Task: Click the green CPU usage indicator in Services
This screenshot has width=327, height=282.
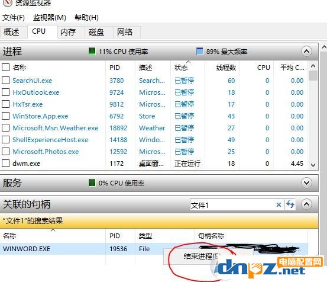Action: (x=92, y=183)
